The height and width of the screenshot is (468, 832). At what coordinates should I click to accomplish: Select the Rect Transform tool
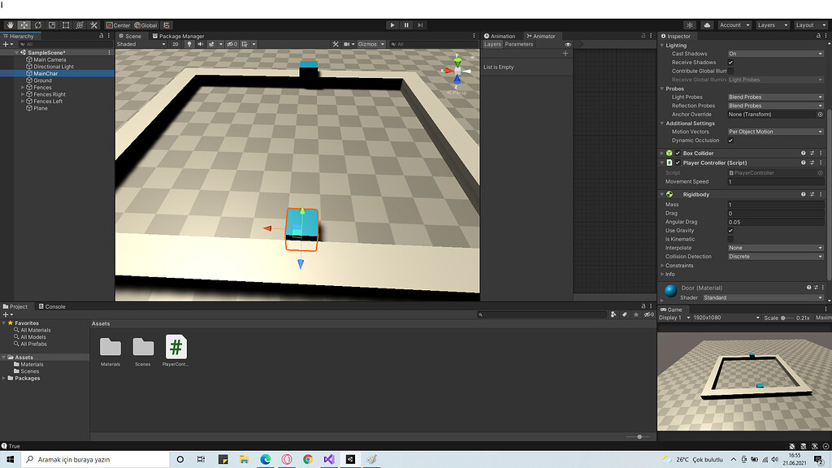click(x=64, y=25)
